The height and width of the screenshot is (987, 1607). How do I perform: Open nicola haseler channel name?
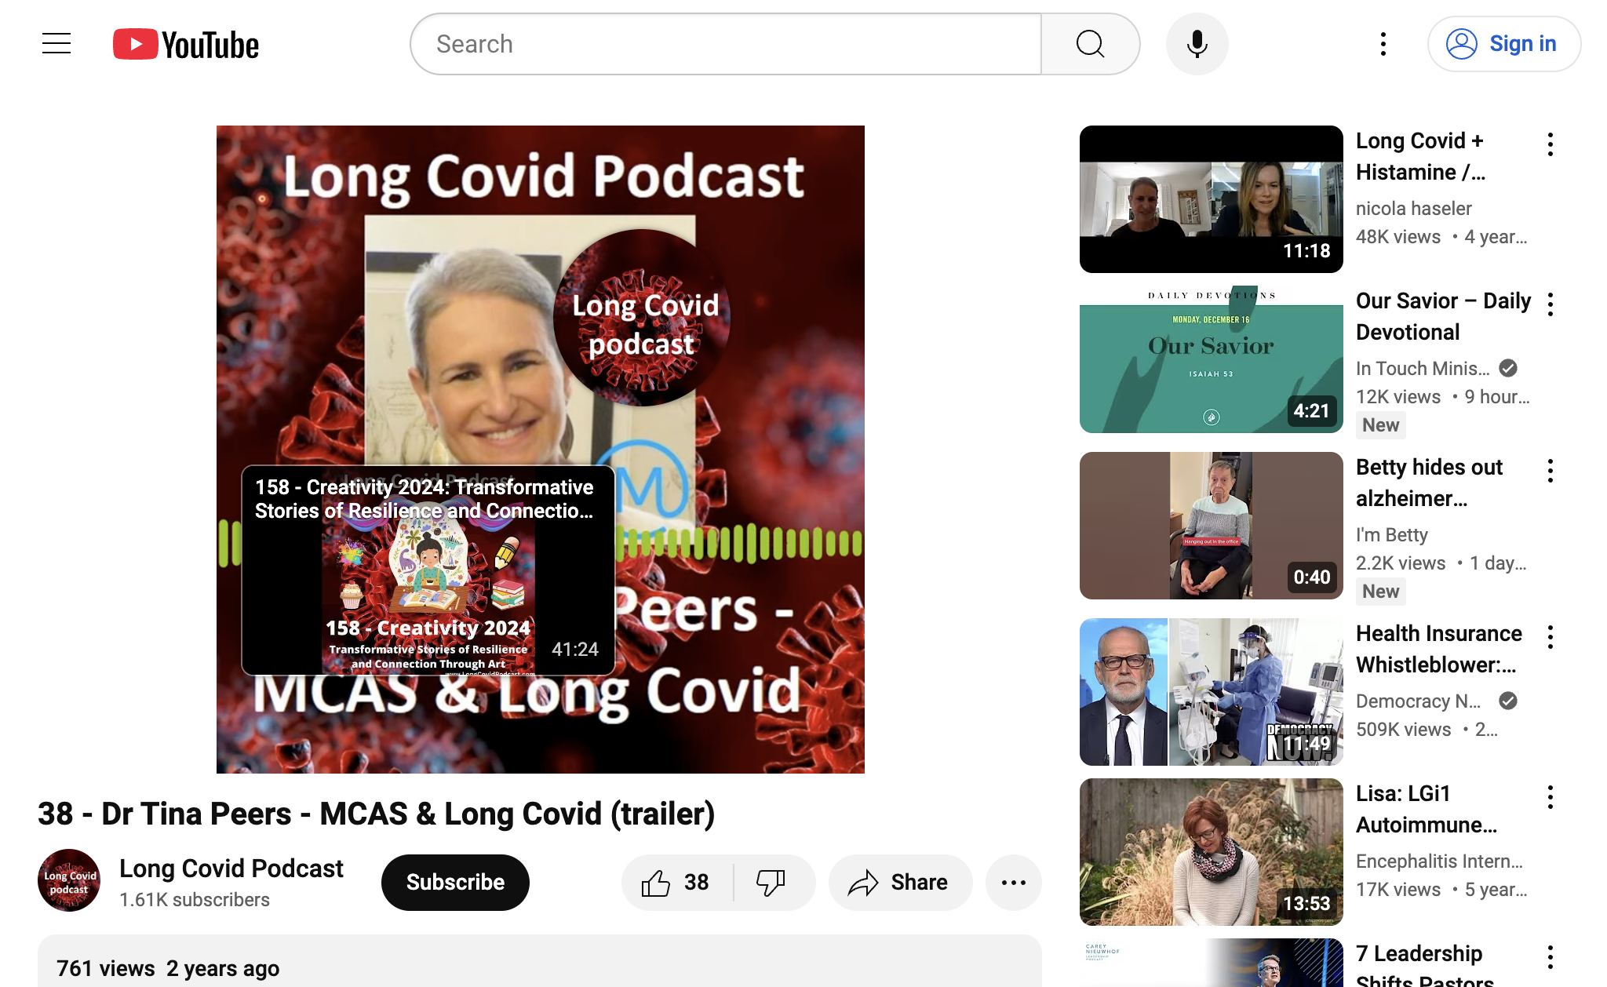click(1414, 209)
